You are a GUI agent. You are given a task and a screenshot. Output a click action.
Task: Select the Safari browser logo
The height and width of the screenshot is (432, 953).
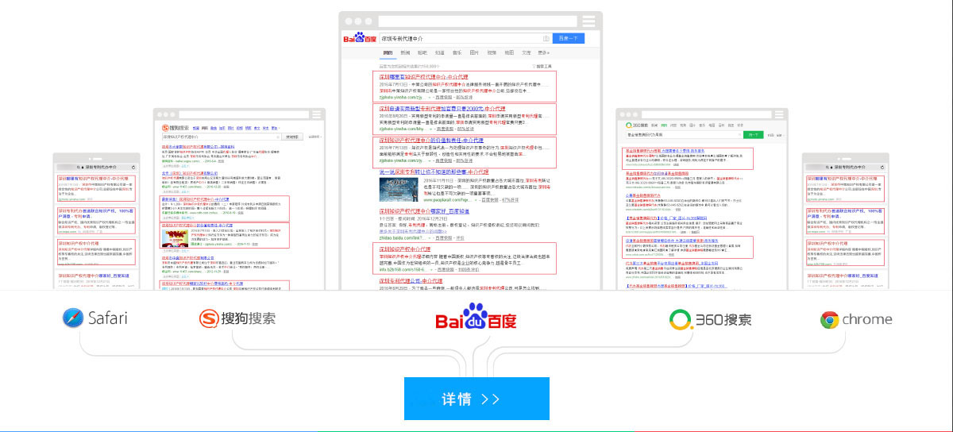pos(95,318)
